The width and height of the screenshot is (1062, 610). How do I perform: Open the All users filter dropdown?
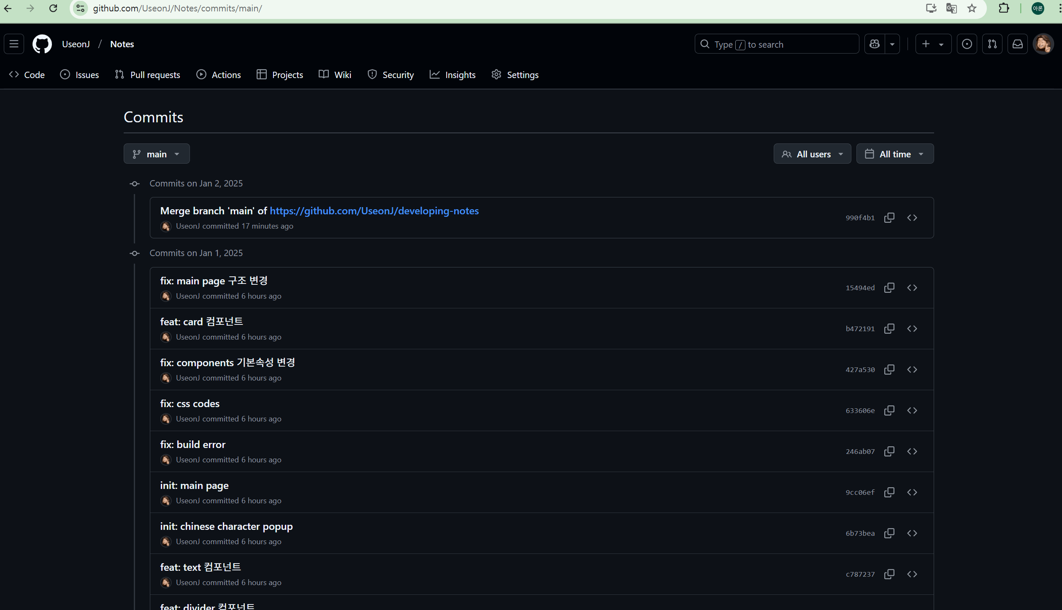812,154
